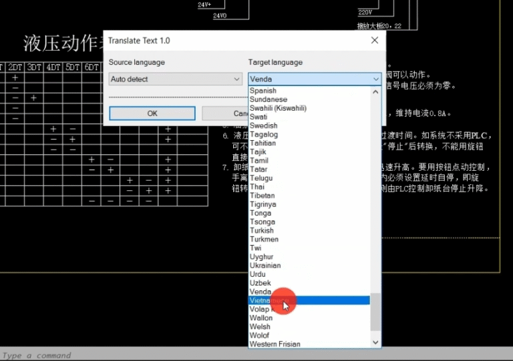The image size is (513, 361).
Task: Click the OK button
Action: click(152, 113)
